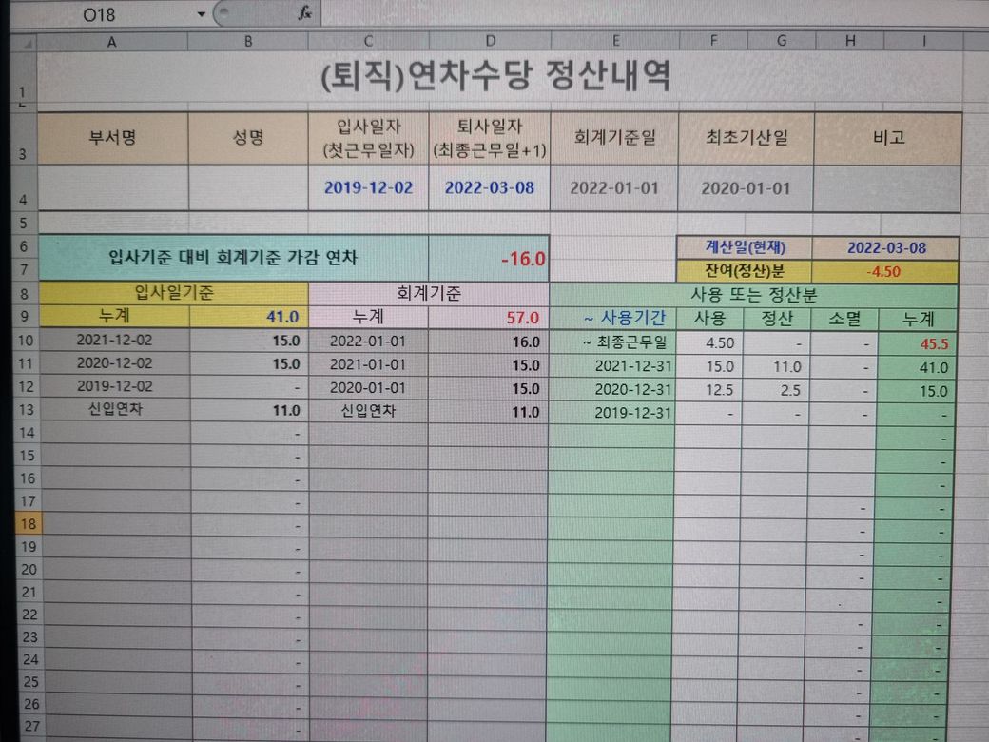Click the fx insert function icon

pyautogui.click(x=304, y=12)
